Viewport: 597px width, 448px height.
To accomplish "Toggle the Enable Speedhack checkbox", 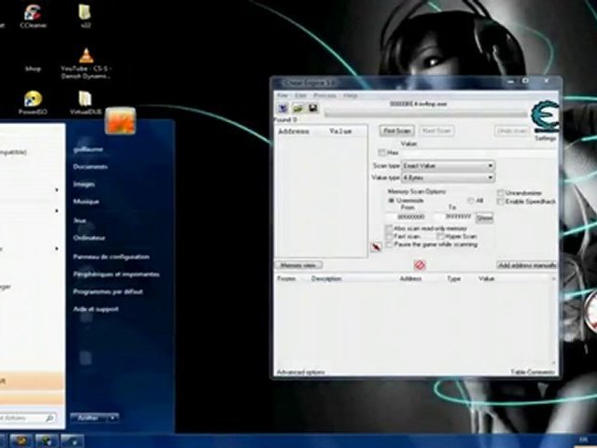I will (x=501, y=201).
